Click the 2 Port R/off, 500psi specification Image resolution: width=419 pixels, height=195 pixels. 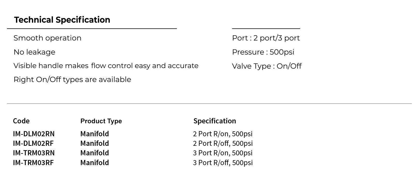click(x=223, y=143)
